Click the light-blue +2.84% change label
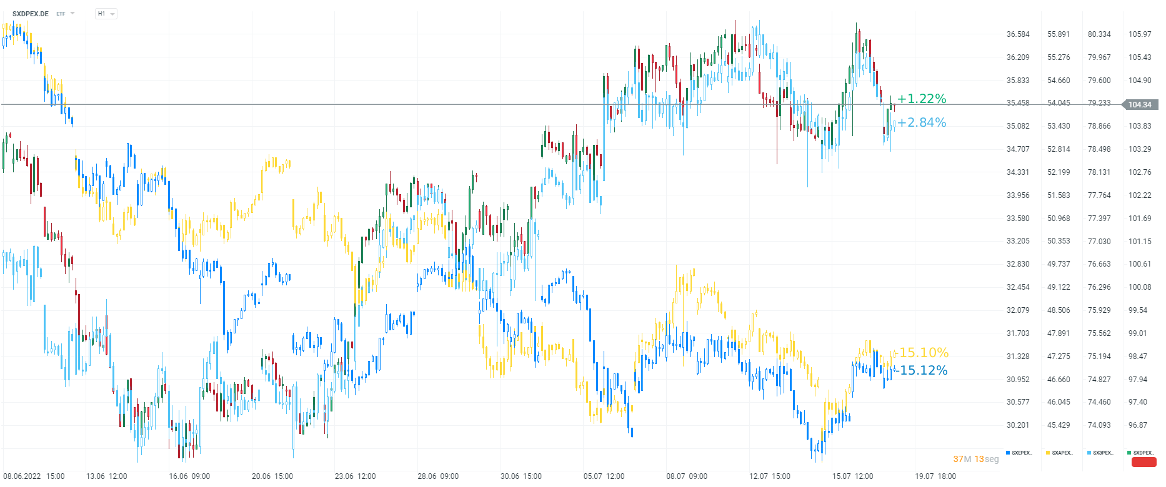This screenshot has width=1166, height=487. coord(922,122)
